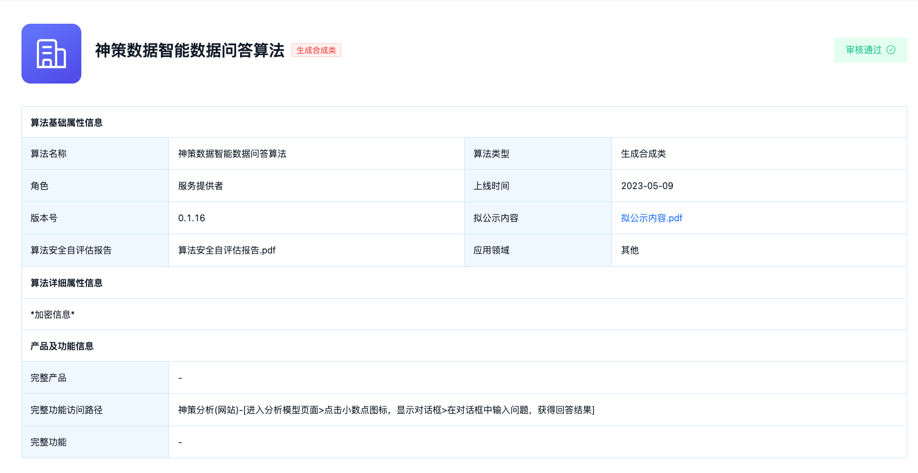Click the version value 0.1.16
The image size is (918, 473).
(x=192, y=218)
